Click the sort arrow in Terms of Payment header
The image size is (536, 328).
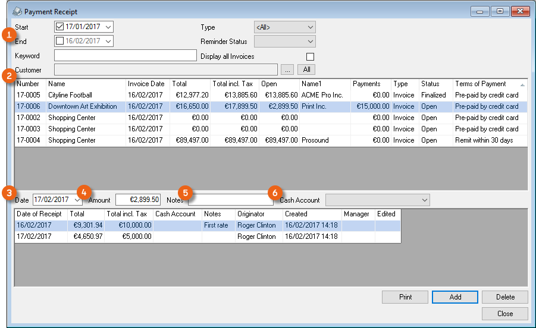[522, 84]
